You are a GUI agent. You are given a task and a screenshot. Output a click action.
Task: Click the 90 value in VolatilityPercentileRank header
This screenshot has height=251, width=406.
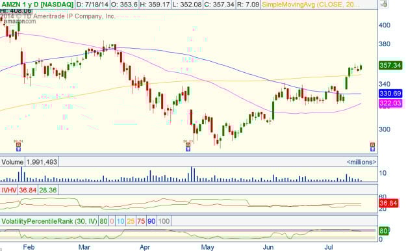tap(151, 221)
